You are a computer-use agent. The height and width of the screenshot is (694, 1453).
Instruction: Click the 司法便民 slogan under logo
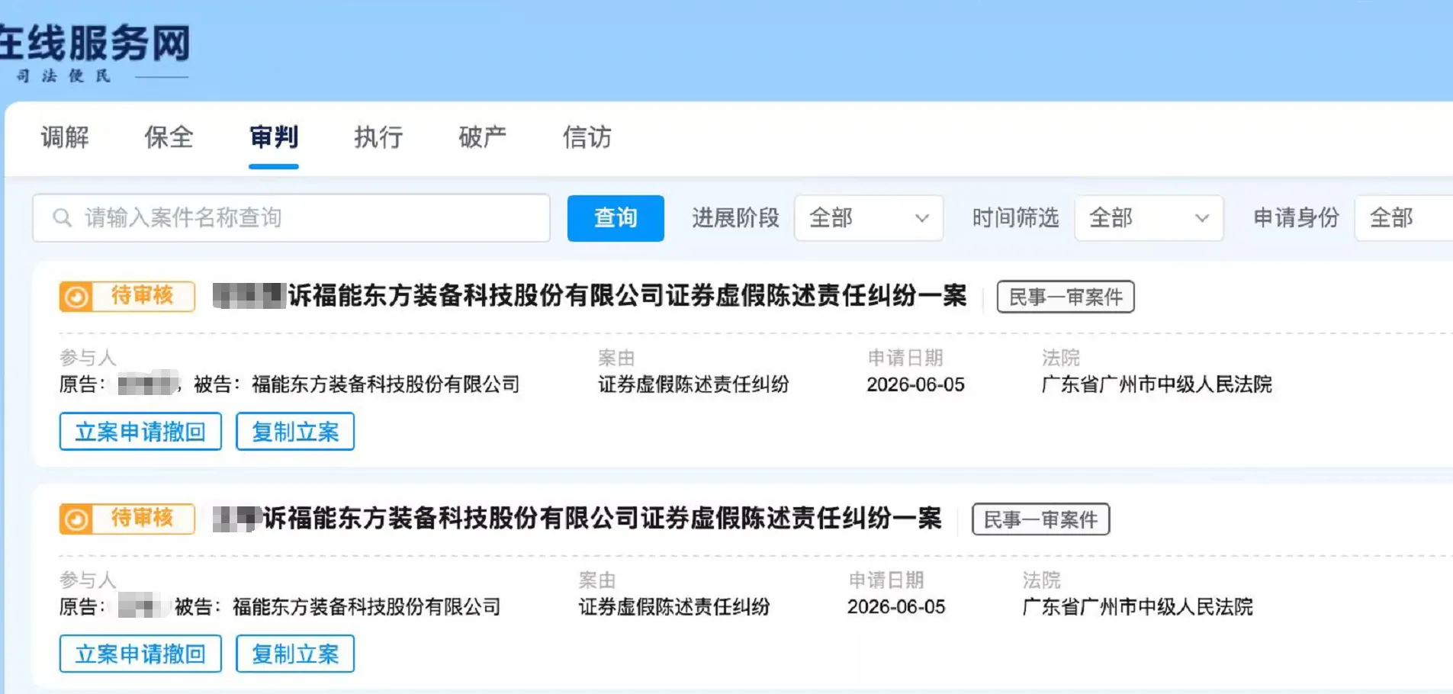click(64, 76)
